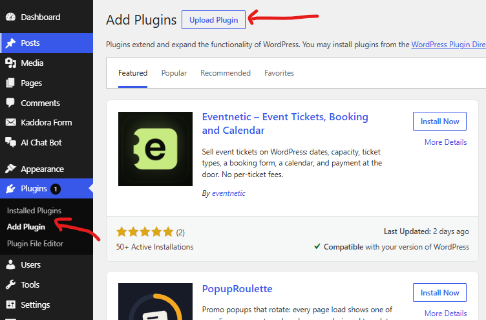This screenshot has width=486, height=320.
Task: Open AI Chat Bot menu item
Action: coord(47,142)
